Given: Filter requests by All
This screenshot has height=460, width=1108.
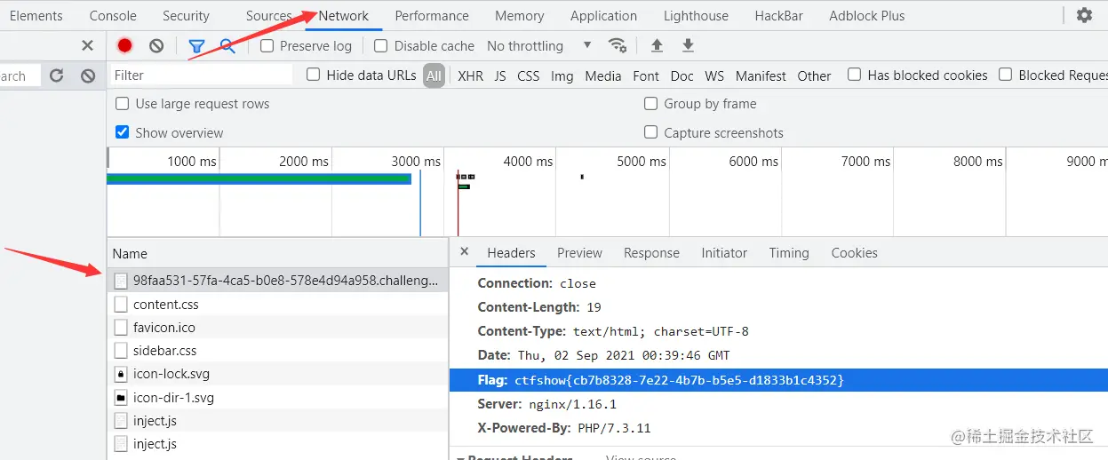Looking at the screenshot, I should [434, 75].
